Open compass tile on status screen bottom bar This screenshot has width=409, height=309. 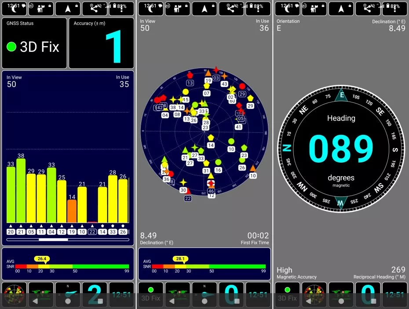[x=68, y=294]
